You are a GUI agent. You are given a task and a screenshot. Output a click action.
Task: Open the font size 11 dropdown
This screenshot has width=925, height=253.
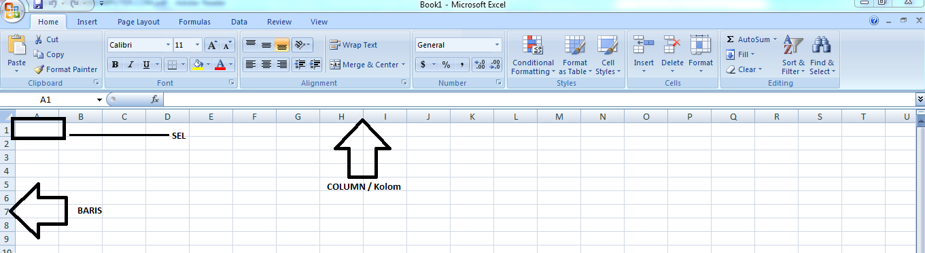point(198,45)
